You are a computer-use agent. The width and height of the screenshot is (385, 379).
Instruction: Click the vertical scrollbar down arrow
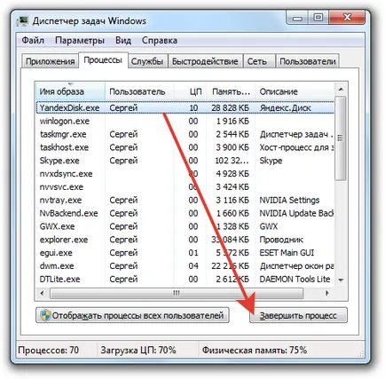click(341, 280)
